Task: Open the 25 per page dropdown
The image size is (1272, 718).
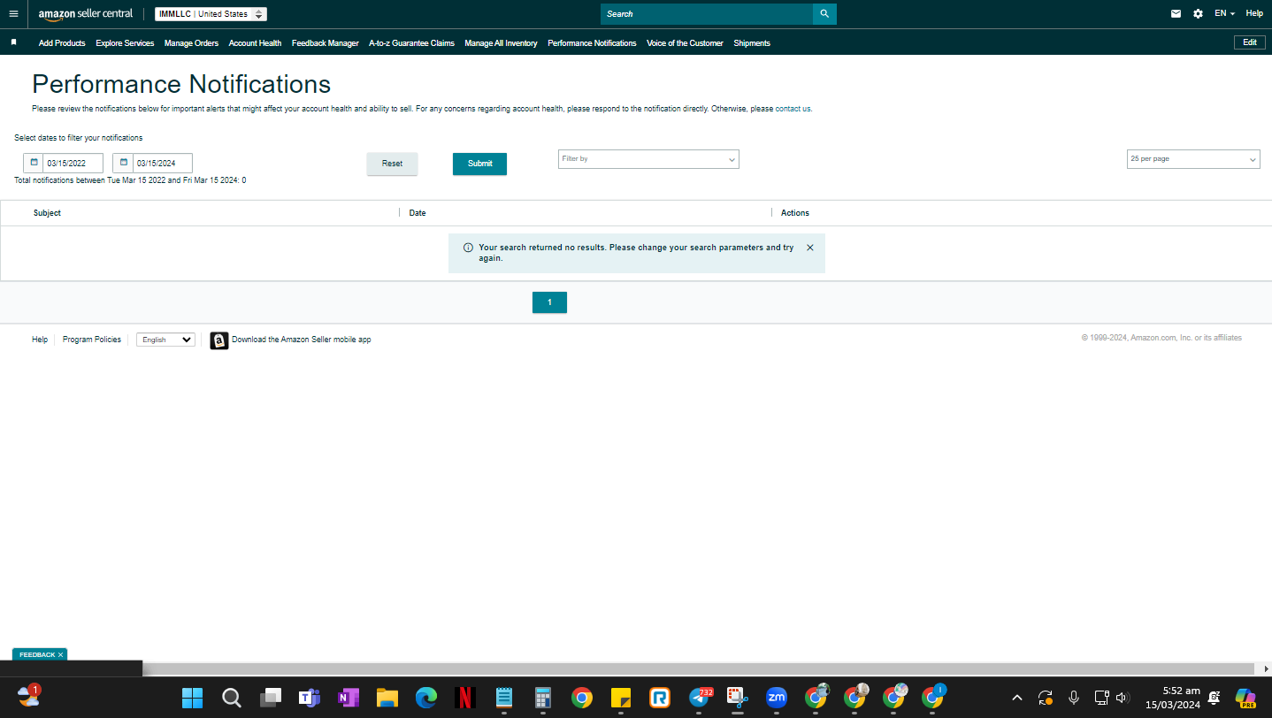Action: 1193,159
